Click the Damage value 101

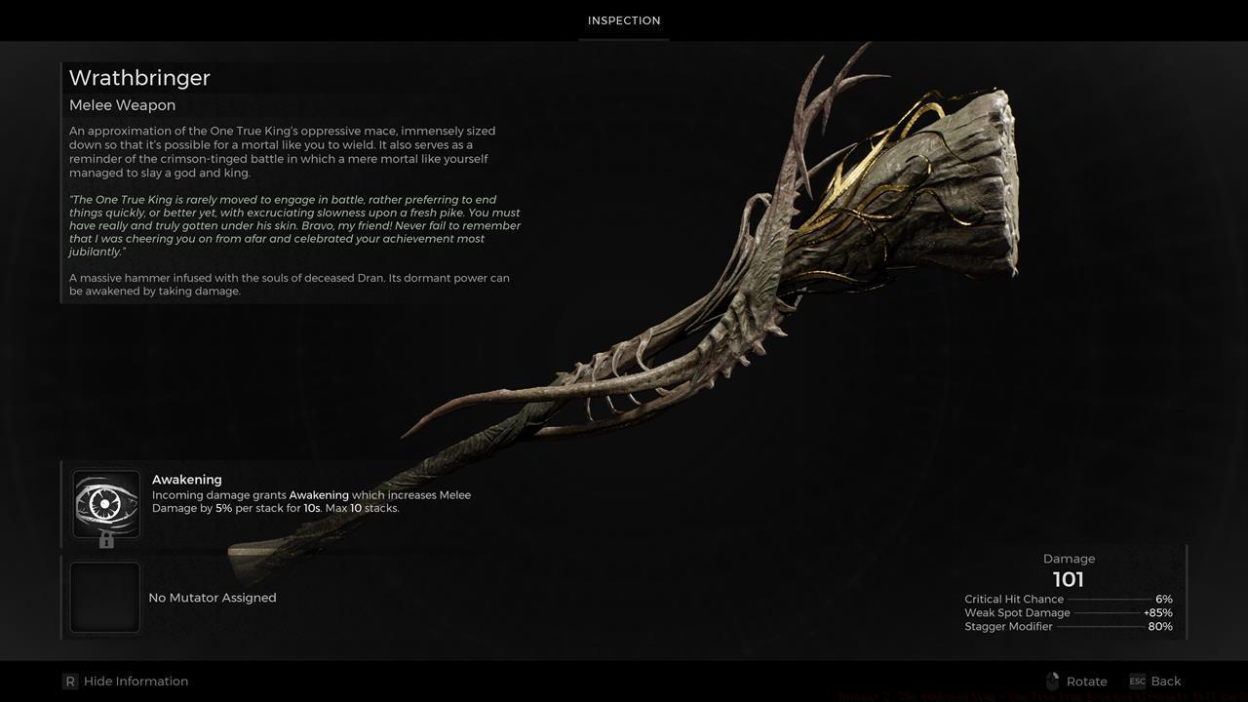pyautogui.click(x=1069, y=579)
